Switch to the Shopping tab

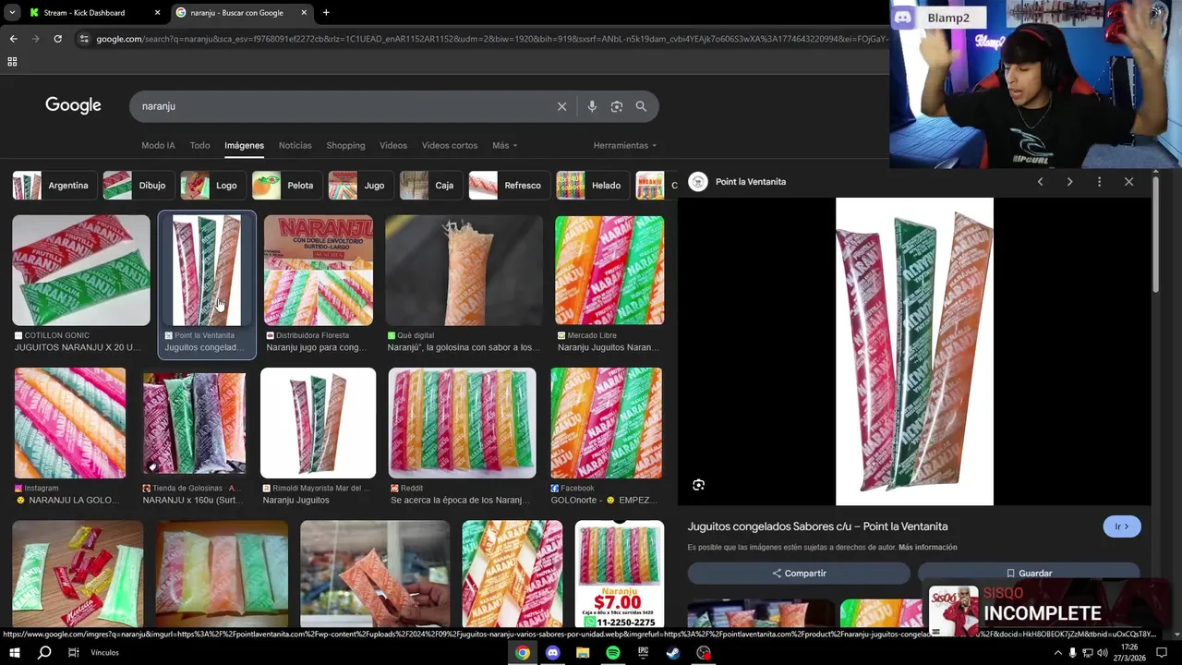tap(345, 145)
